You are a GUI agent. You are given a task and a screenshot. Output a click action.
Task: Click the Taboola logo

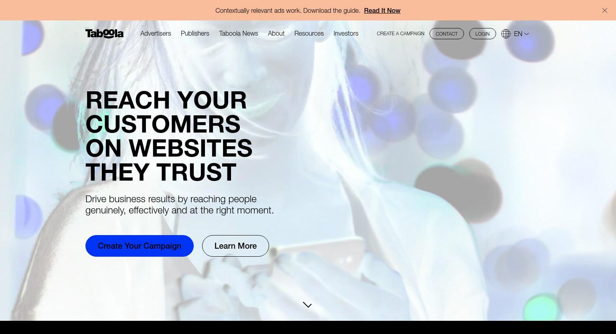(104, 34)
